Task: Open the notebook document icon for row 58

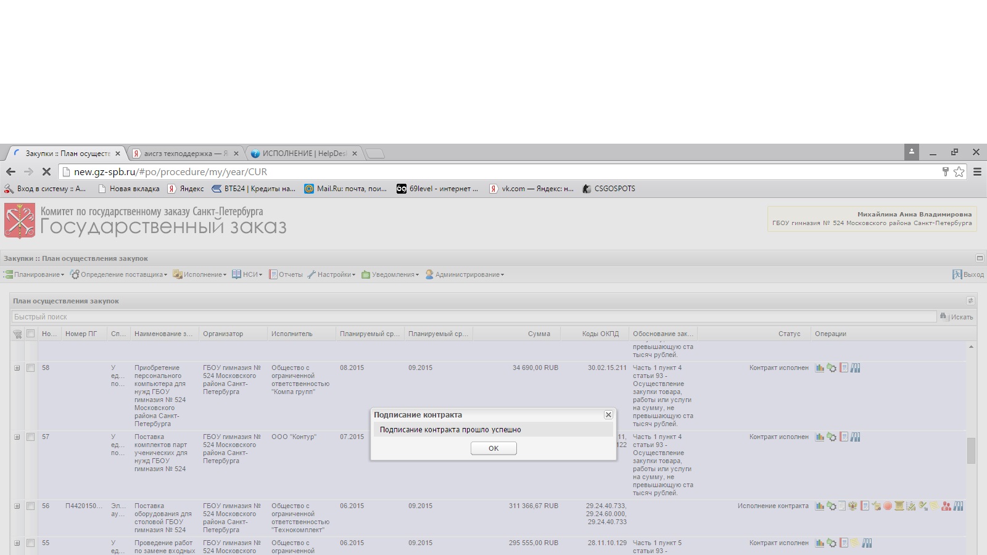Action: pos(843,368)
